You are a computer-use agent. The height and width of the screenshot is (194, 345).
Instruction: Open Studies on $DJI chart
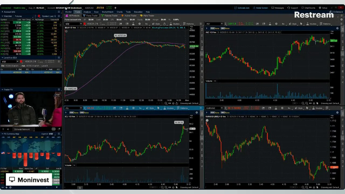pyautogui.click(x=174, y=24)
